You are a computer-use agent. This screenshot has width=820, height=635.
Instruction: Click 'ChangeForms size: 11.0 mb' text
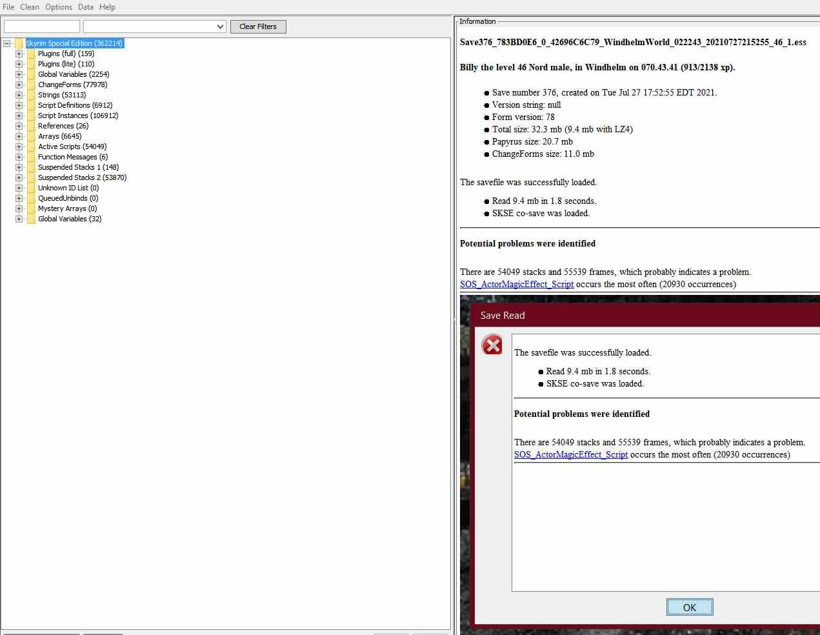pos(543,154)
